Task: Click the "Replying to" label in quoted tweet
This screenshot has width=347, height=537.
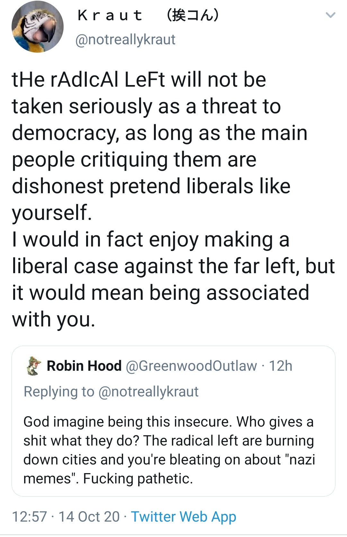Action: [x=59, y=392]
